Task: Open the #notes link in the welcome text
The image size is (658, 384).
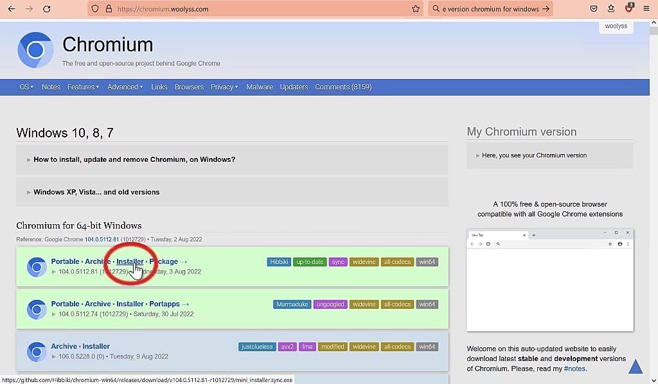Action: pos(574,369)
